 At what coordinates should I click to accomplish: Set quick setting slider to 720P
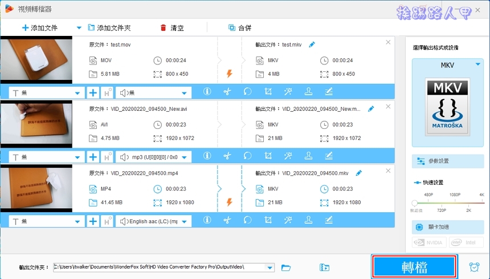tap(441, 210)
